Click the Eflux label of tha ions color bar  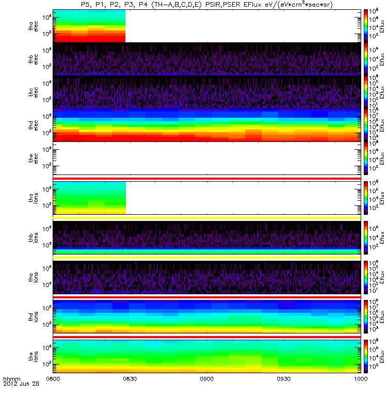(382, 198)
